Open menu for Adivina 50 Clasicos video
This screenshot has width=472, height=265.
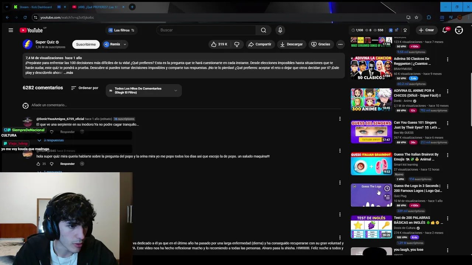tap(448, 59)
